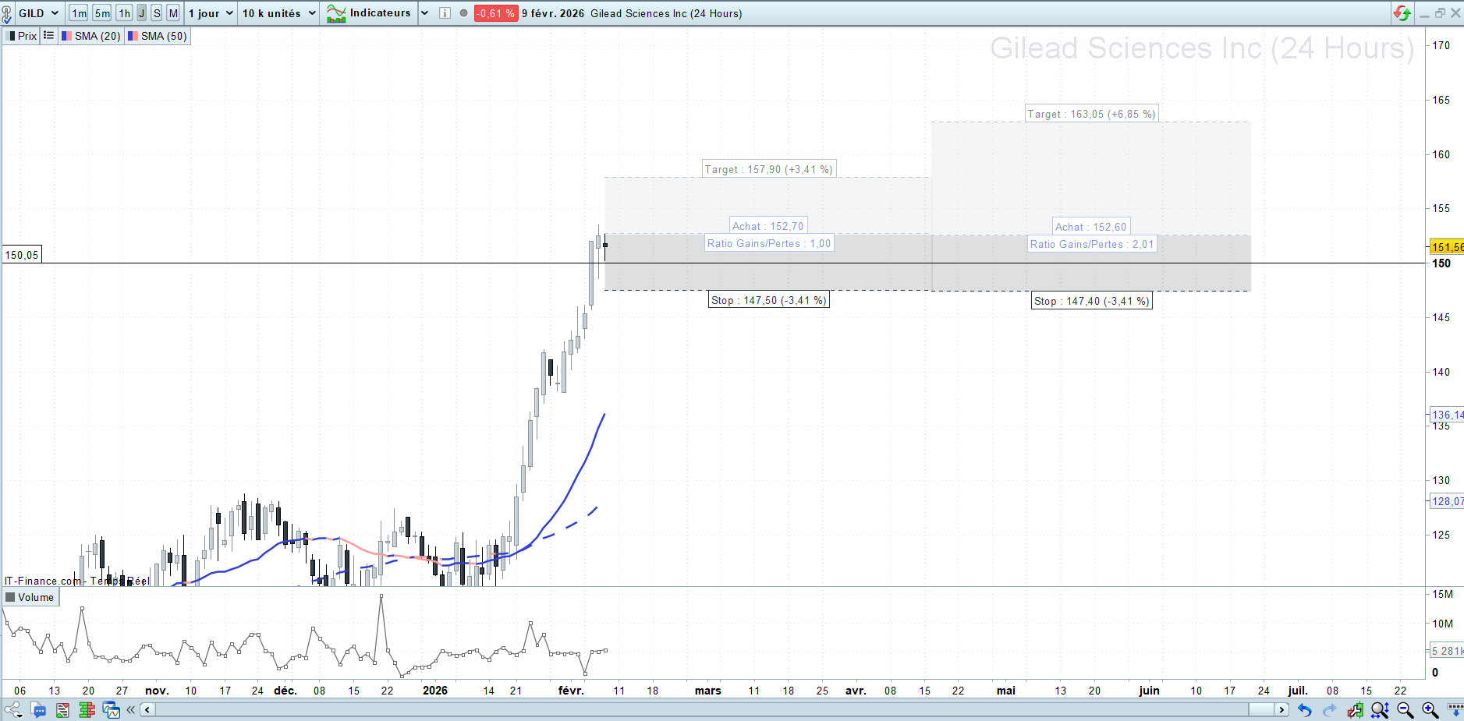The width and height of the screenshot is (1464, 721).
Task: Click the scrollbar left arrow
Action: [x=147, y=709]
